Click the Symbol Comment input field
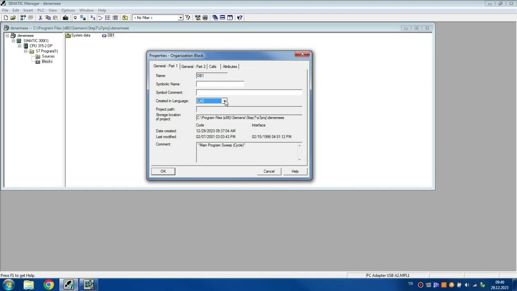 (249, 93)
